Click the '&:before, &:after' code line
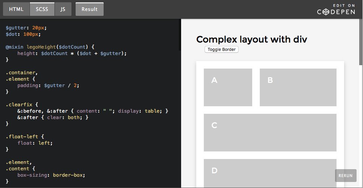The height and width of the screenshot is (188, 363). pyautogui.click(x=93, y=111)
